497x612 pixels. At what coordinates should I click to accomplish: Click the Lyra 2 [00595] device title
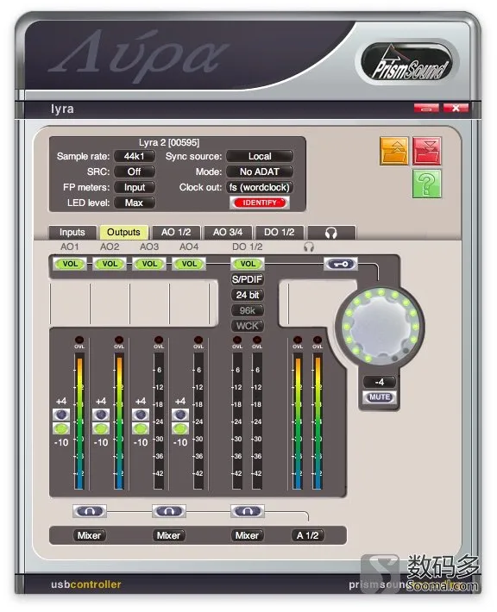pos(169,142)
